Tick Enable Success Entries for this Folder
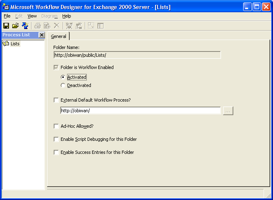Image resolution: width=273 pixels, height=200 pixels. 56,153
